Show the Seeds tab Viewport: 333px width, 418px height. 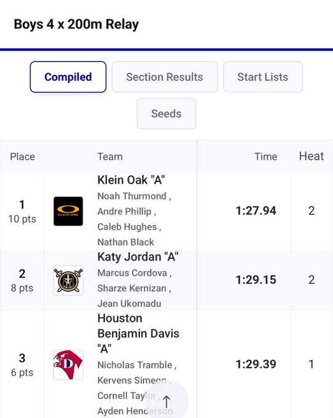pyautogui.click(x=166, y=114)
